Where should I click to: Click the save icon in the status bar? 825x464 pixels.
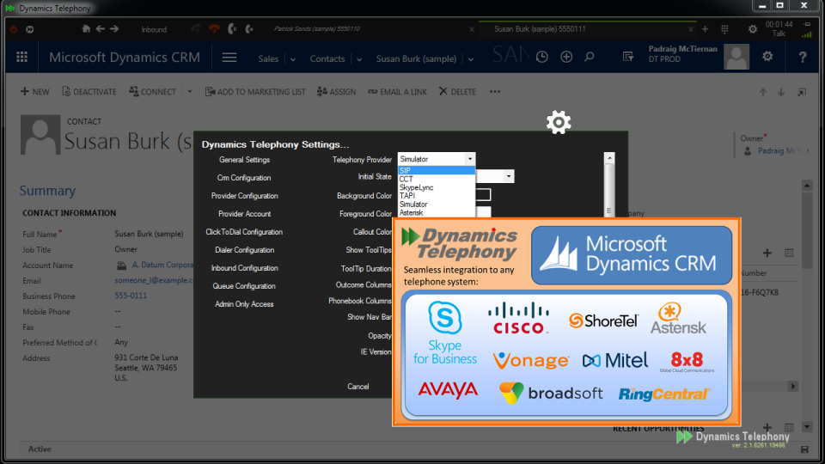tap(804, 449)
